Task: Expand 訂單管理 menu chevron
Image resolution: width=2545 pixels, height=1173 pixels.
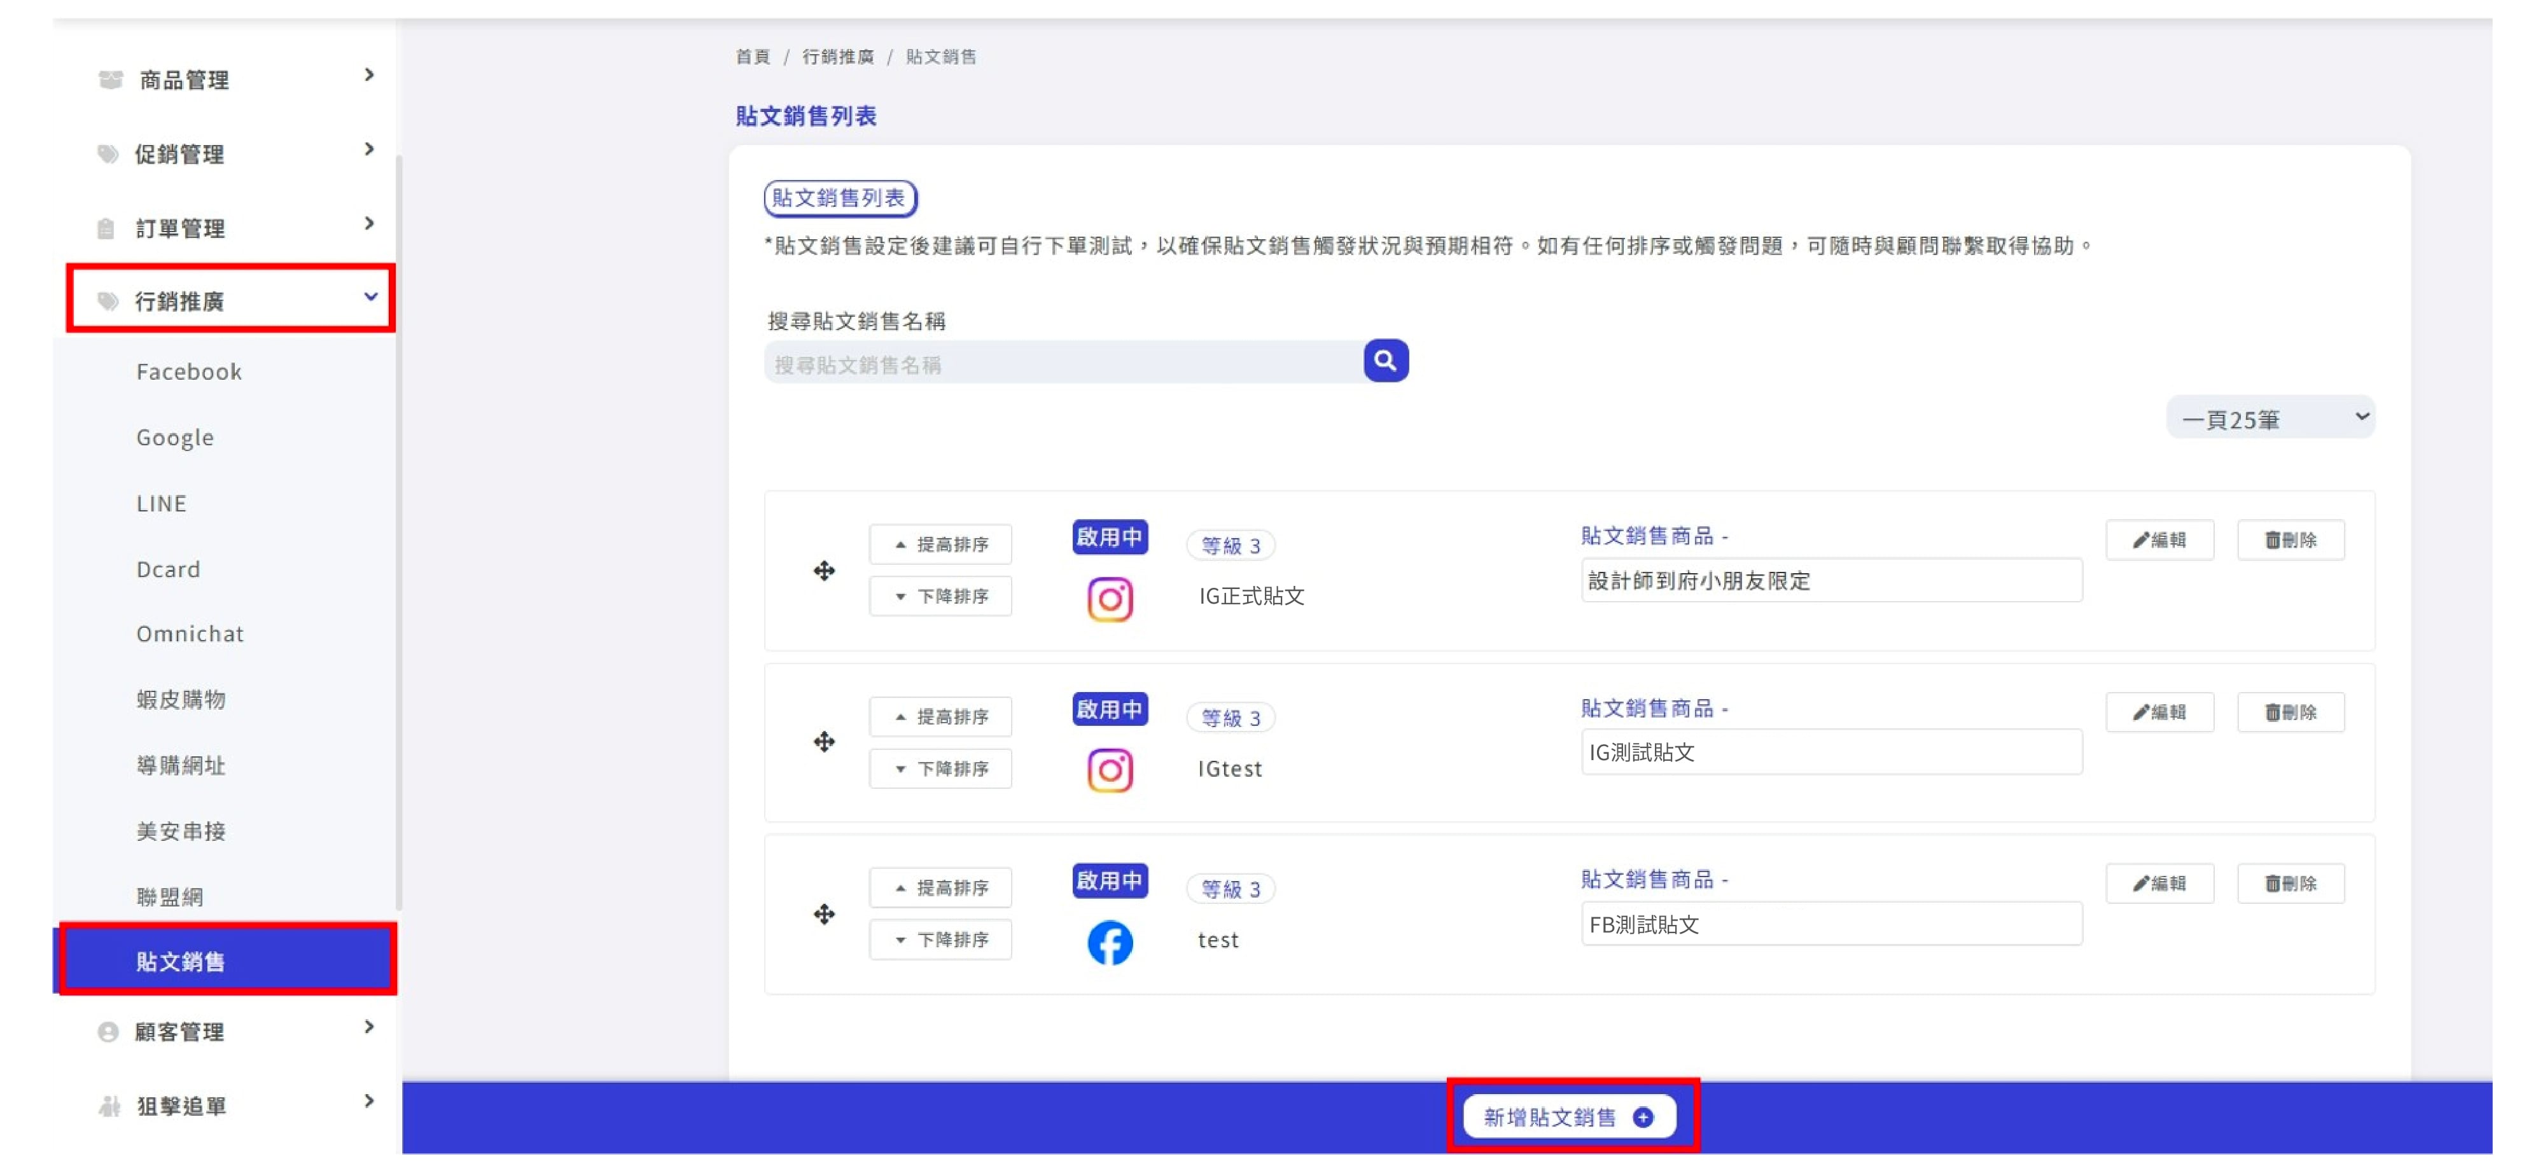Action: pos(370,223)
